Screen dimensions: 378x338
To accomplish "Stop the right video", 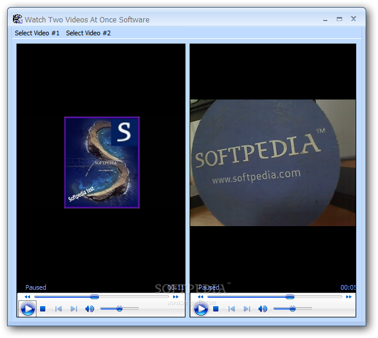I will pos(215,309).
